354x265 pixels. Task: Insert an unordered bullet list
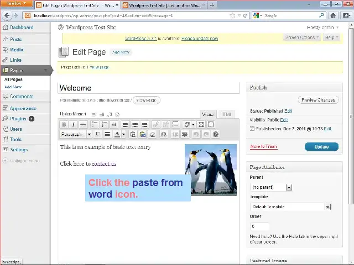point(95,124)
